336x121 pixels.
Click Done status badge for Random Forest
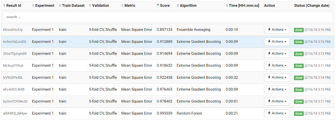coord(298,114)
